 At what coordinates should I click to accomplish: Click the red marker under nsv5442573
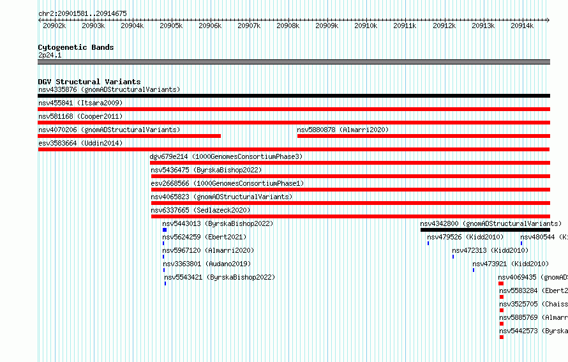[502, 337]
